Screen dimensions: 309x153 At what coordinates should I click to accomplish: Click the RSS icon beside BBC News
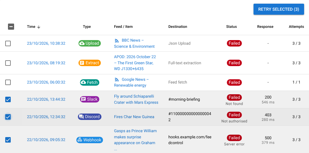(x=117, y=40)
